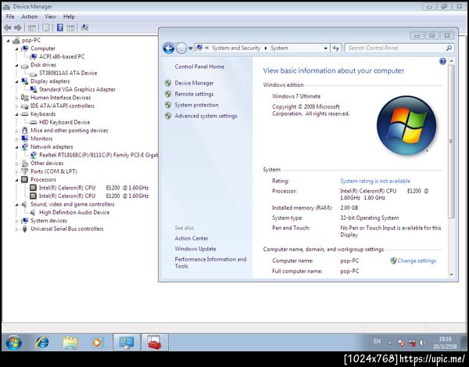This screenshot has width=469, height=367.
Task: Launch Internet Explorer from the taskbar
Action: (41, 342)
